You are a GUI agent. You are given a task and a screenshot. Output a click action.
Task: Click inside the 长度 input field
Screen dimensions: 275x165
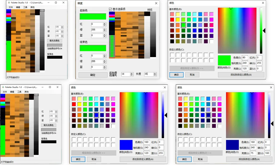pos(149,74)
